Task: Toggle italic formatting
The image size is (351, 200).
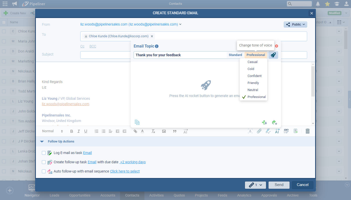Action: (x=78, y=131)
